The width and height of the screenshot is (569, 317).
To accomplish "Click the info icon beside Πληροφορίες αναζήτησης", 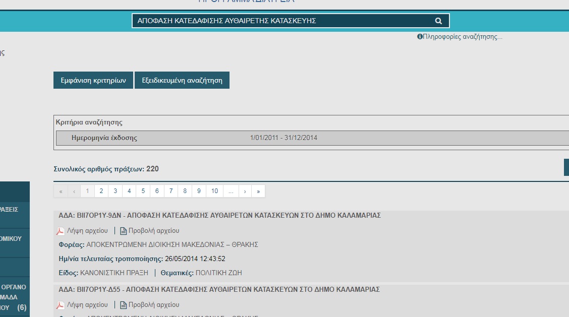I will tap(420, 37).
